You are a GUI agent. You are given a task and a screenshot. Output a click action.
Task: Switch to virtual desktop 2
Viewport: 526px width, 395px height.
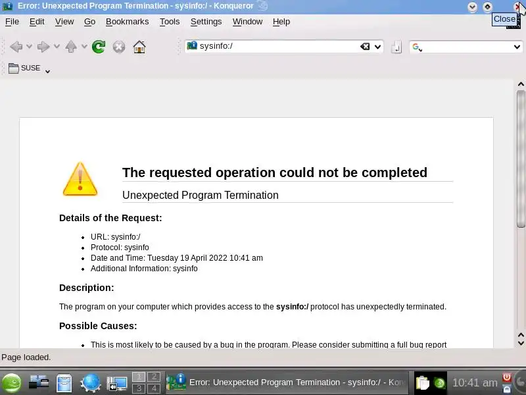(154, 377)
